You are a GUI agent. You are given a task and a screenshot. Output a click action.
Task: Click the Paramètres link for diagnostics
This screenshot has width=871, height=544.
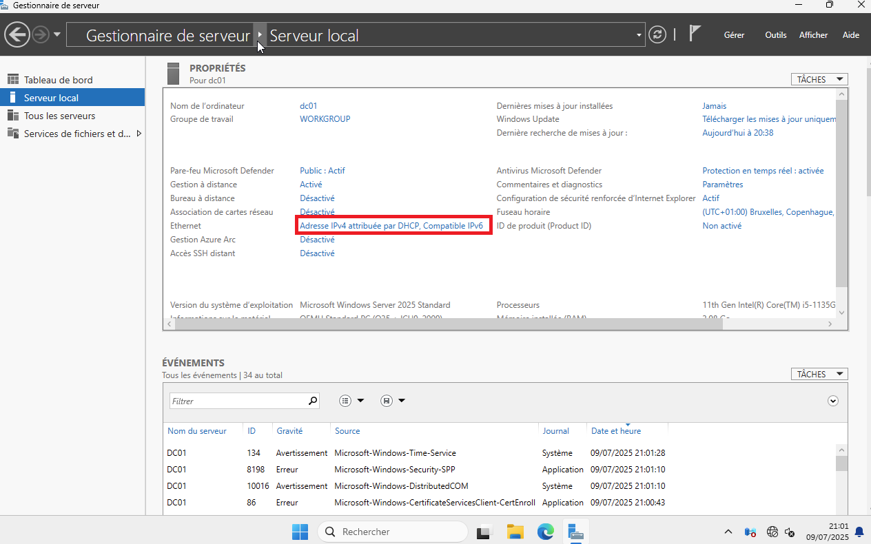click(x=722, y=185)
